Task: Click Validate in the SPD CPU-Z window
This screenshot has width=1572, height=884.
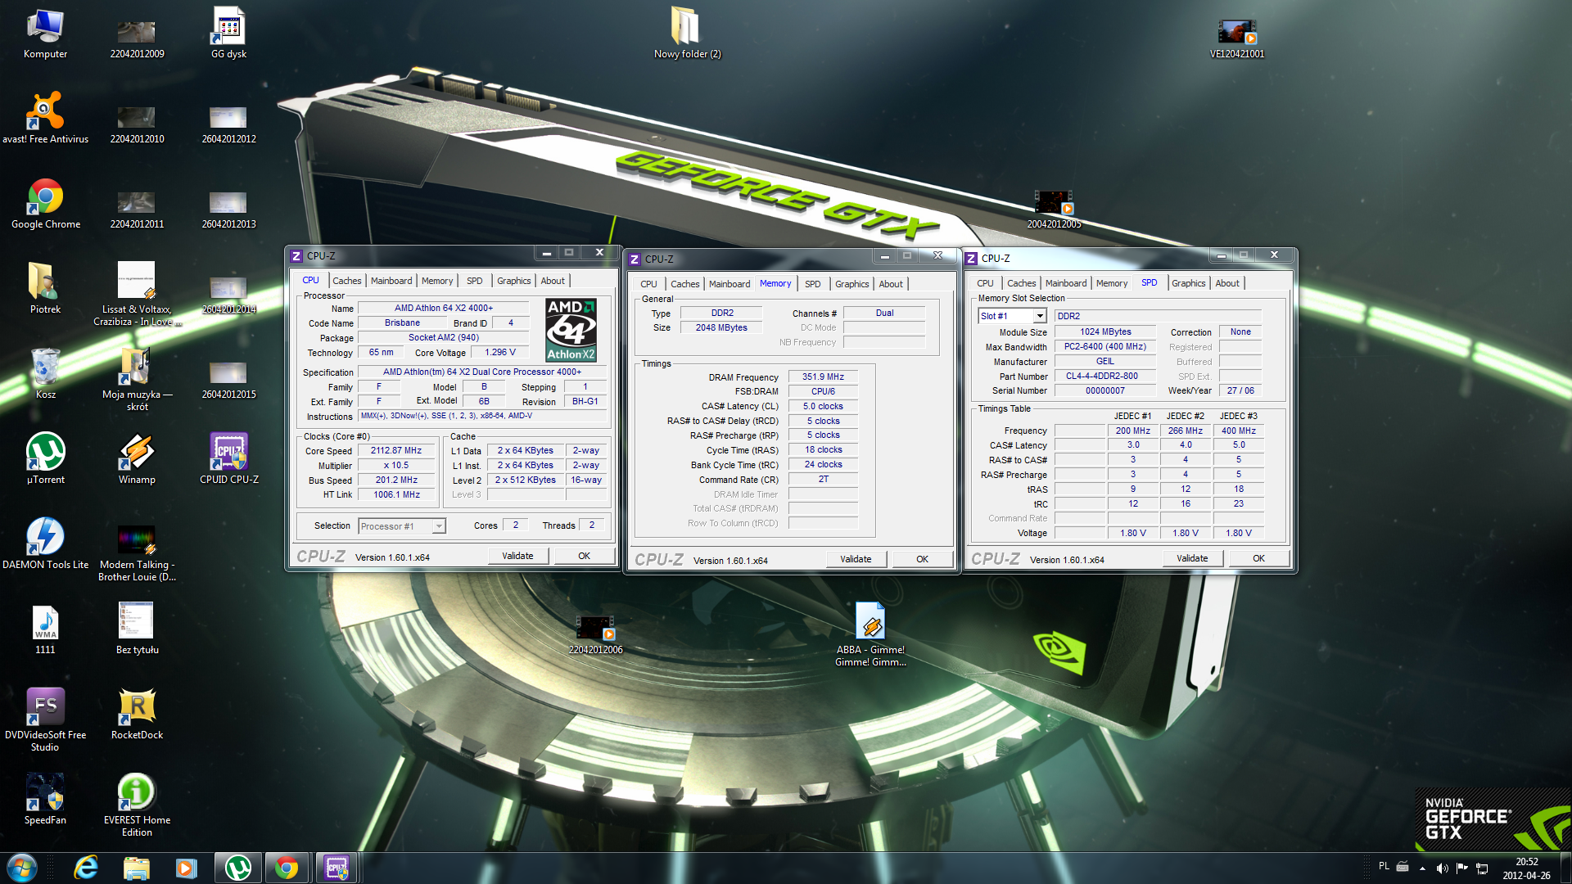Action: [1192, 558]
